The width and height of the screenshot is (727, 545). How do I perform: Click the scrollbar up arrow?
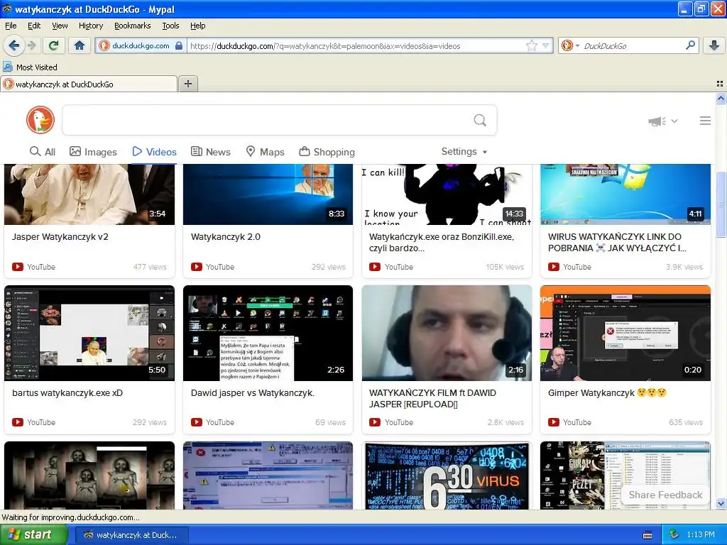(721, 98)
